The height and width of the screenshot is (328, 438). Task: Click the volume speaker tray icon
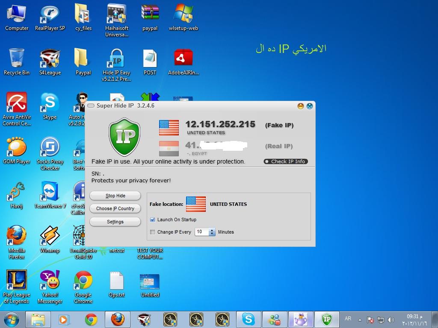pyautogui.click(x=391, y=320)
